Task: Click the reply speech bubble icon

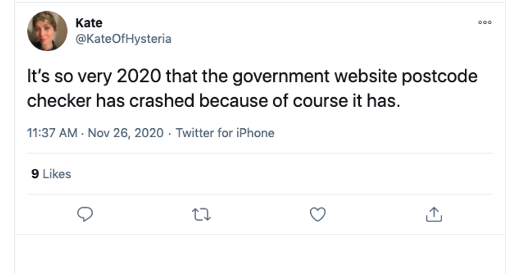Action: (x=85, y=214)
